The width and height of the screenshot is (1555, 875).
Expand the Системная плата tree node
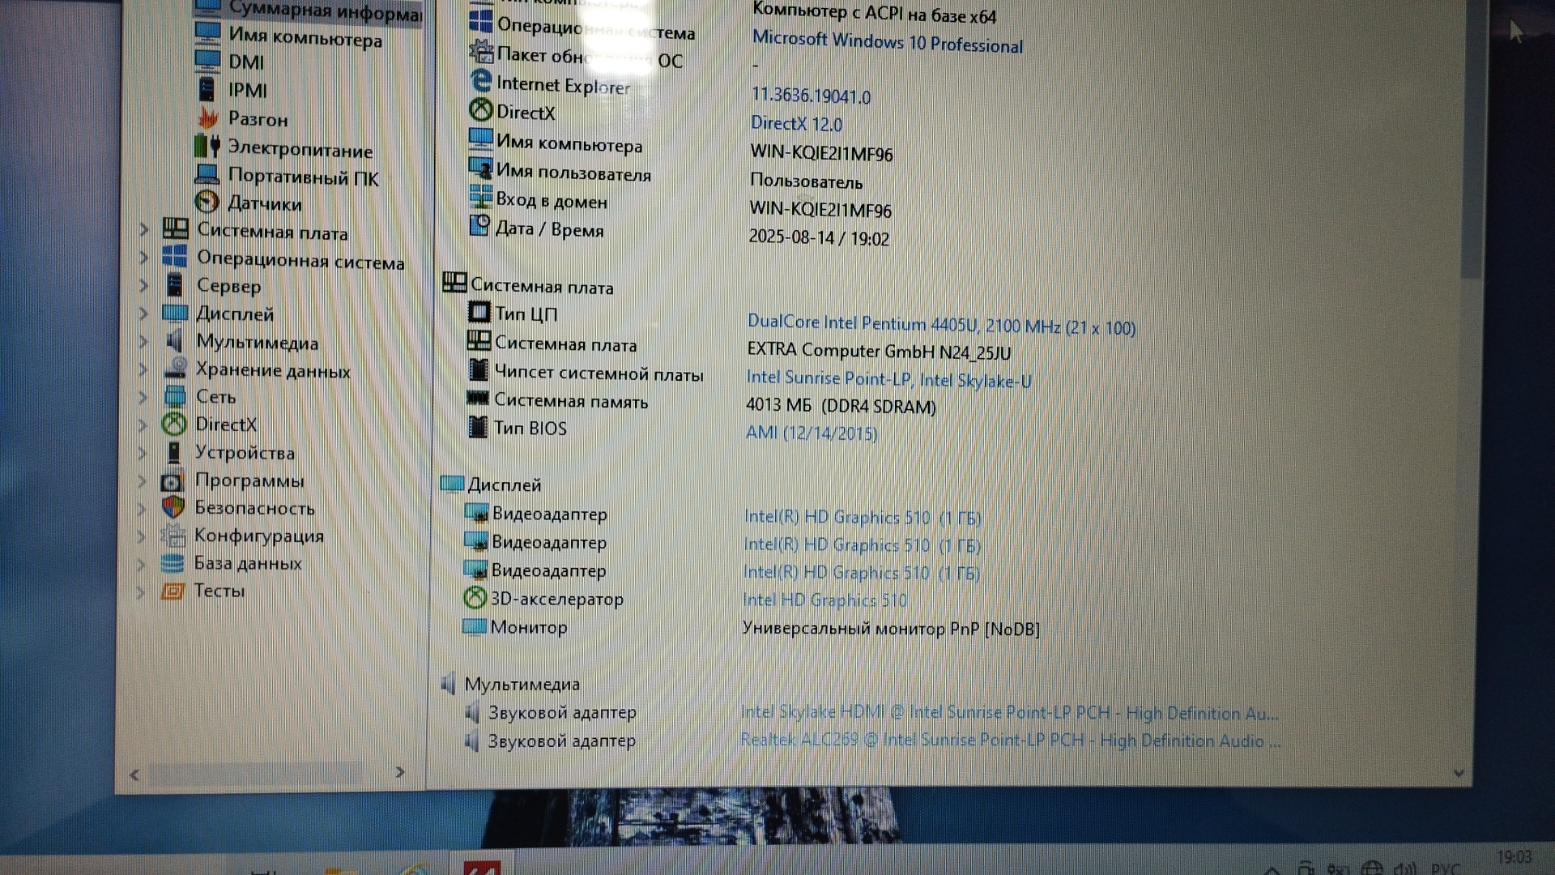click(x=144, y=230)
